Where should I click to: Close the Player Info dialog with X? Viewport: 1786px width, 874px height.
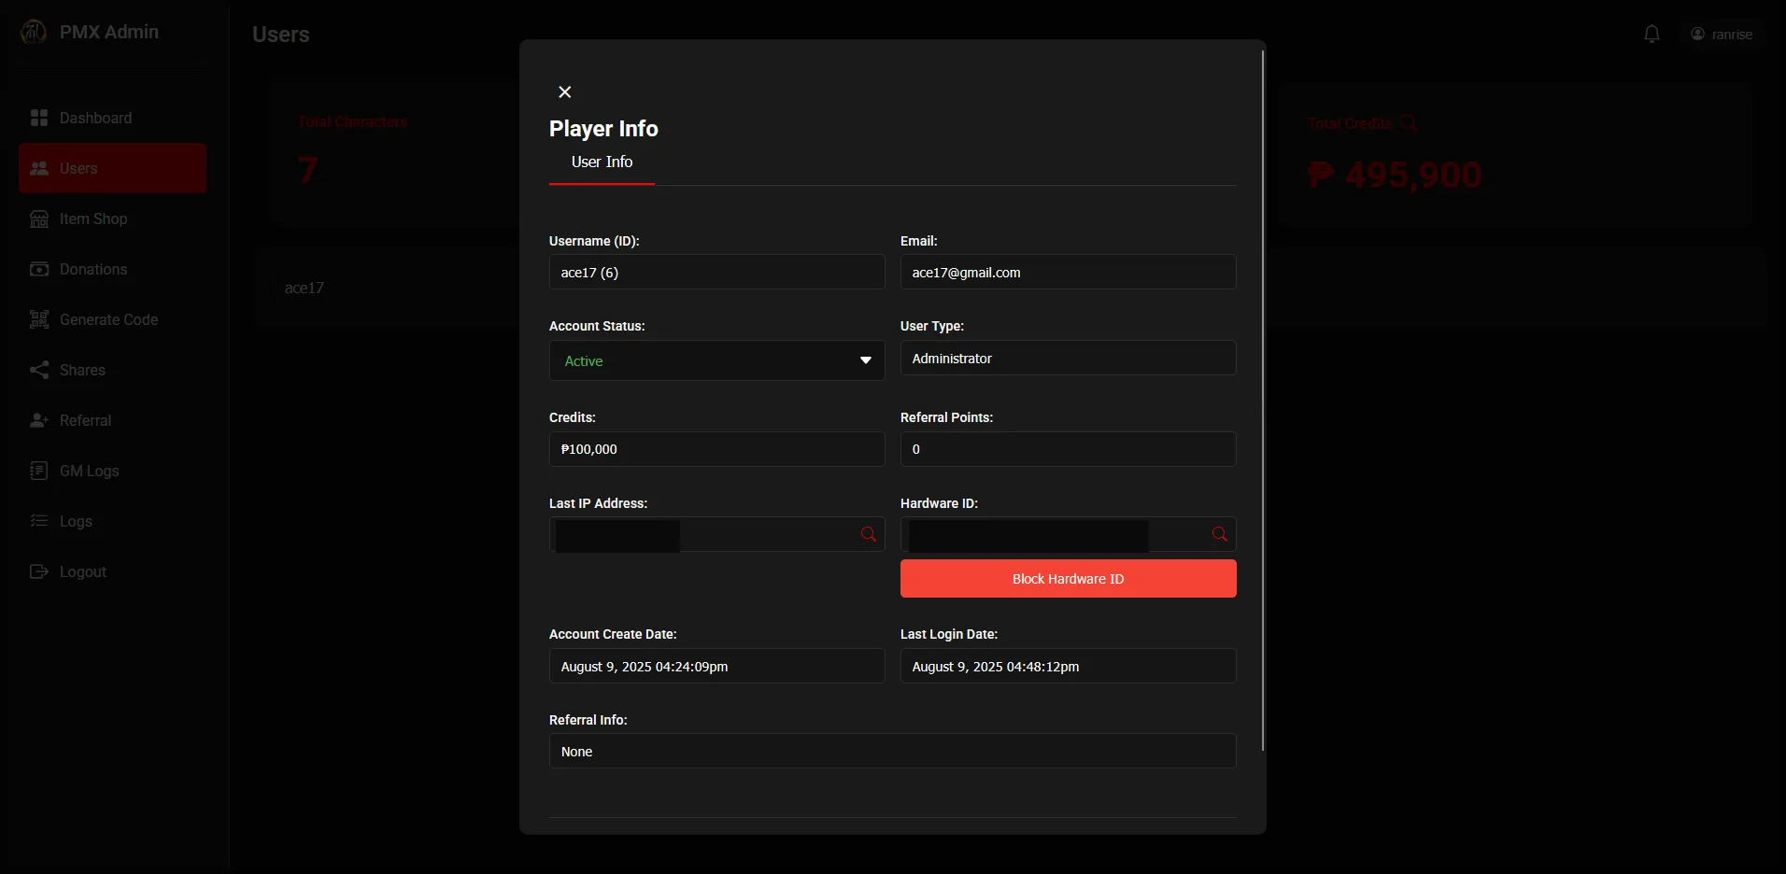pyautogui.click(x=564, y=92)
